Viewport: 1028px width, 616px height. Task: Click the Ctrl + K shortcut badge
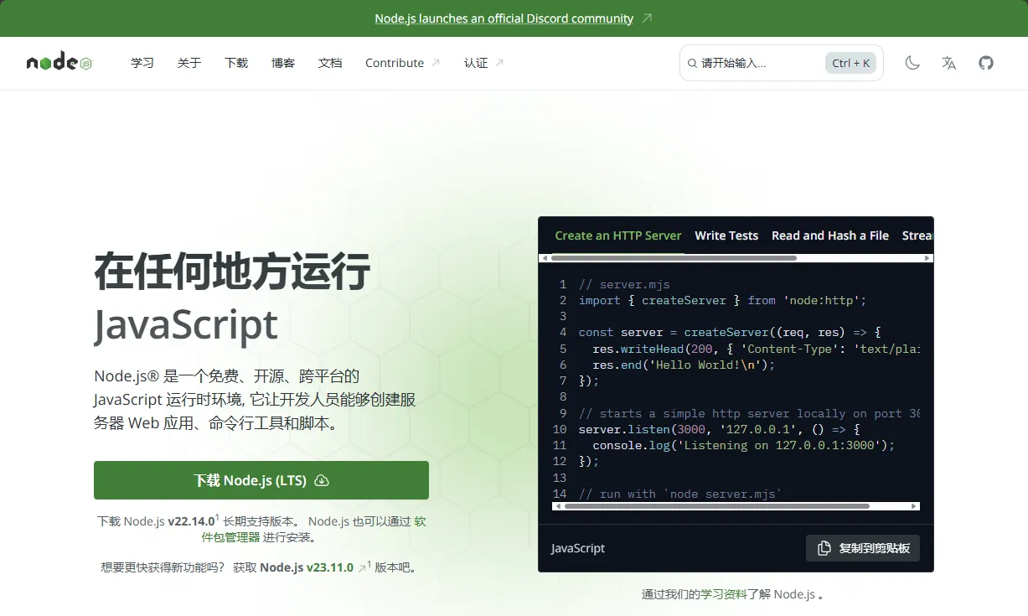tap(851, 63)
